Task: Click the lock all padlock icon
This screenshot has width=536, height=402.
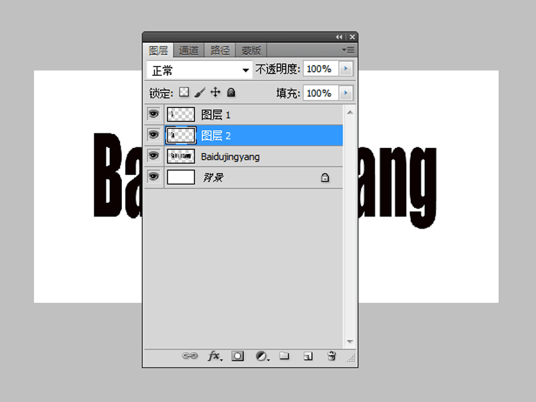Action: [x=231, y=92]
